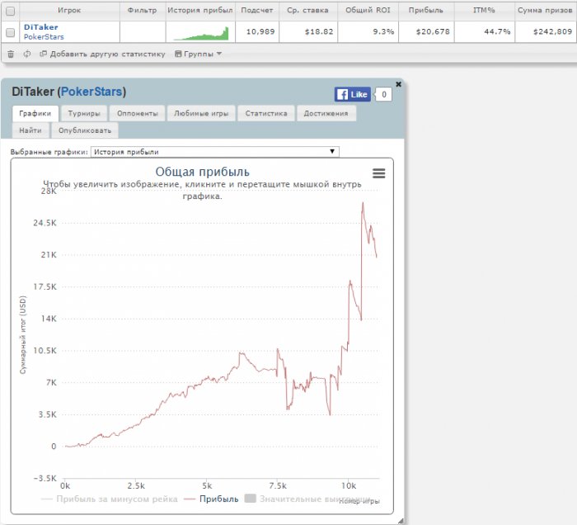The height and width of the screenshot is (525, 577).
Task: Click the PokerStars link under DiTaker in table
Action: coord(44,37)
